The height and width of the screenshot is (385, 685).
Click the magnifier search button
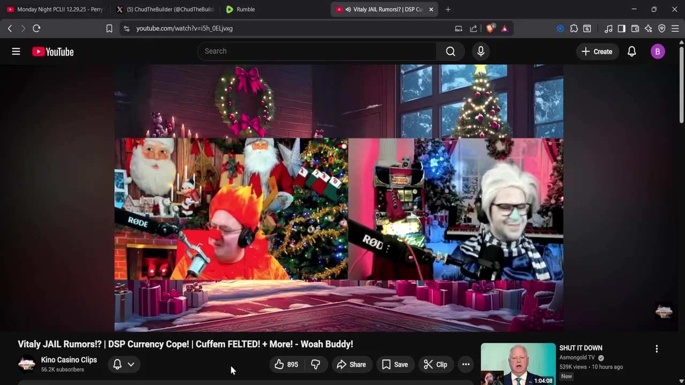[x=451, y=51]
